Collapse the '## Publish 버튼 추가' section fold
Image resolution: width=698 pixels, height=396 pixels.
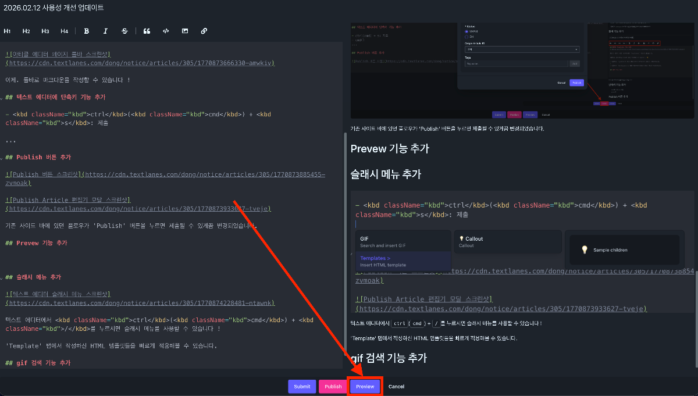(2, 158)
